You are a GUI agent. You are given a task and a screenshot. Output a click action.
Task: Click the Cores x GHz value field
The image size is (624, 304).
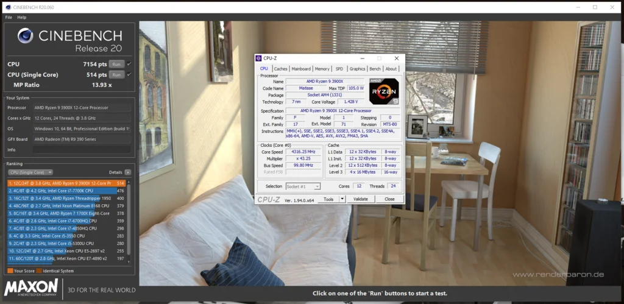[x=82, y=118]
